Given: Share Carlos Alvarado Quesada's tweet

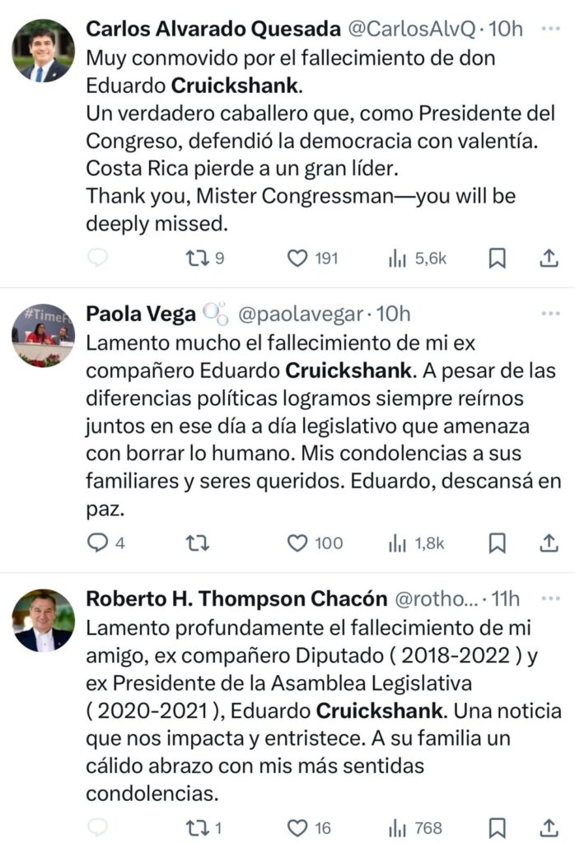Looking at the screenshot, I should 549,258.
